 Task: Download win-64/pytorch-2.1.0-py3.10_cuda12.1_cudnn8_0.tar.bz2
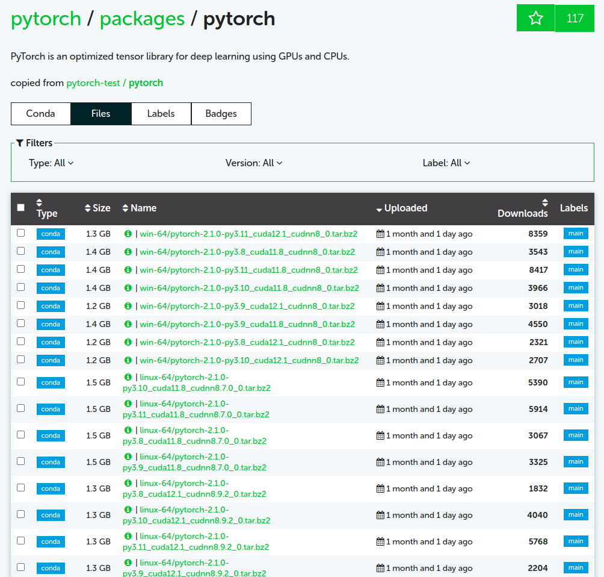pyautogui.click(x=249, y=361)
